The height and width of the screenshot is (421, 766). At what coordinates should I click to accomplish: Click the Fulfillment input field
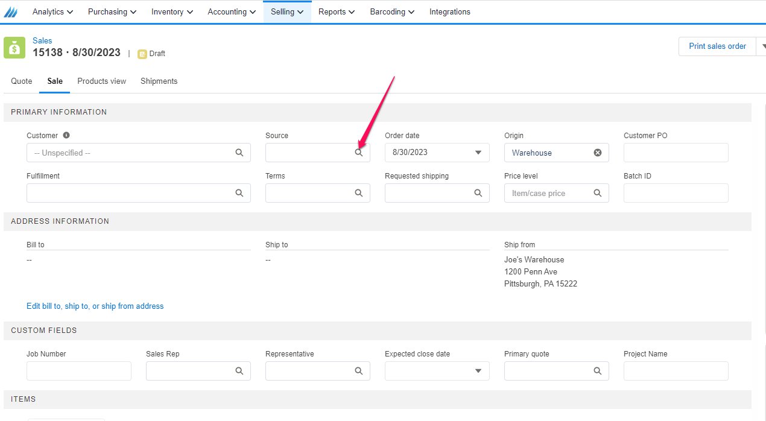pos(139,193)
